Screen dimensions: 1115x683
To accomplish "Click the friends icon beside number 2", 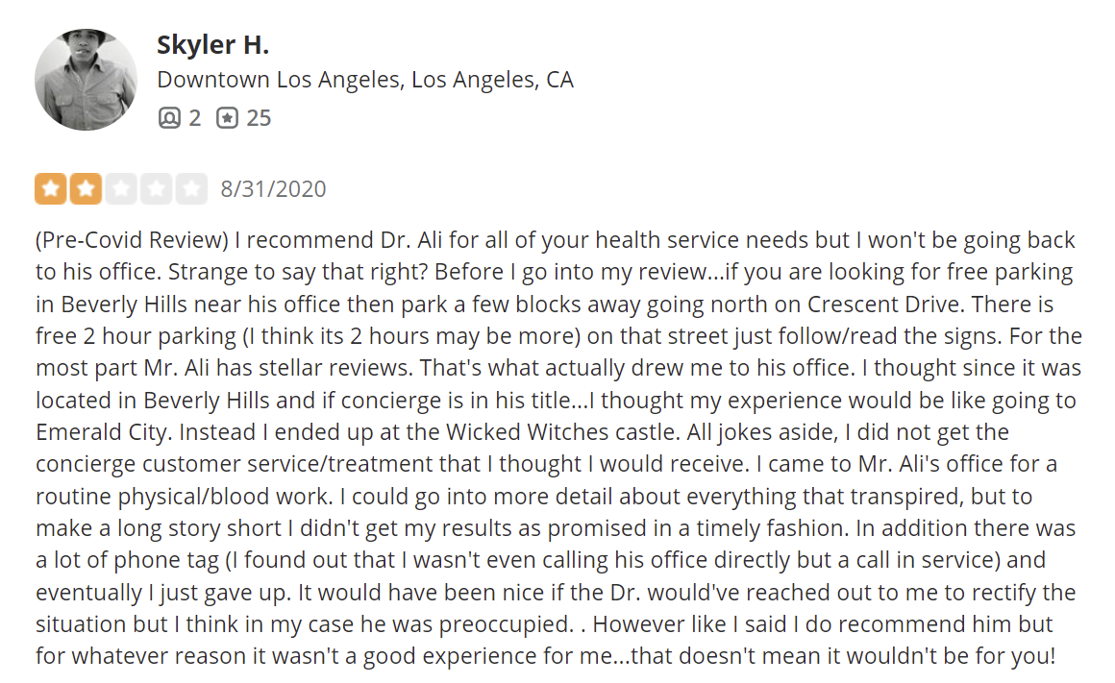I will click(x=169, y=118).
